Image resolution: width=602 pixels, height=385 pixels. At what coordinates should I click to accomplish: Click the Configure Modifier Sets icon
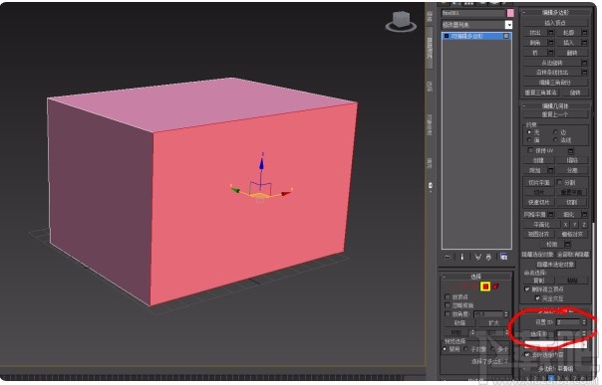pos(503,257)
